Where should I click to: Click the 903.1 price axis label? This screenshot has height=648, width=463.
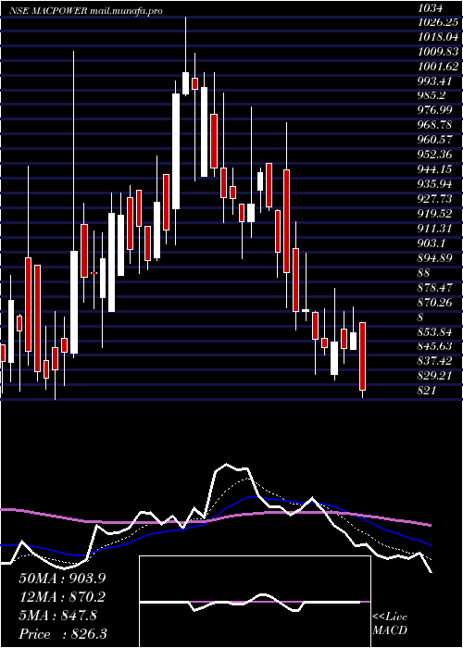[433, 243]
